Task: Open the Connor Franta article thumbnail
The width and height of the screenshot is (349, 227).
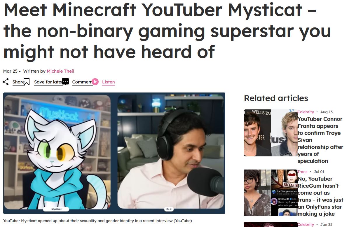Action: click(x=271, y=133)
